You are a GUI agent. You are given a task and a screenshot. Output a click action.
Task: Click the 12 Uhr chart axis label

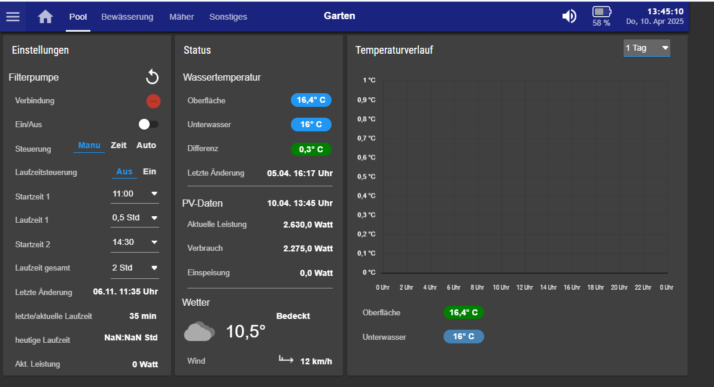(524, 287)
